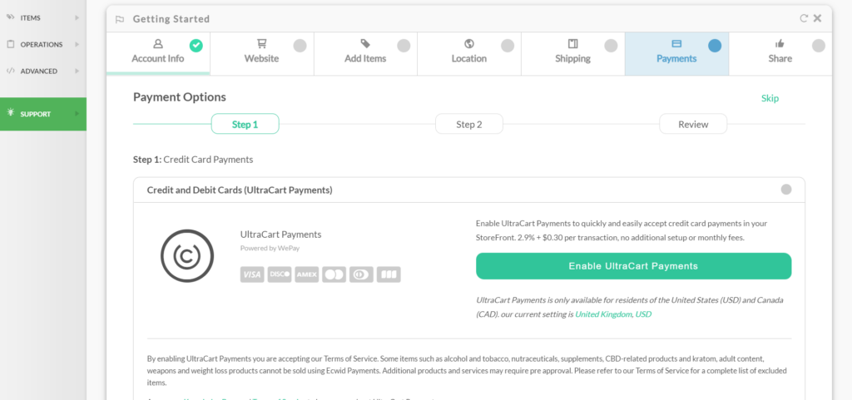
Task: Click the Shipping status circle
Action: coord(611,46)
